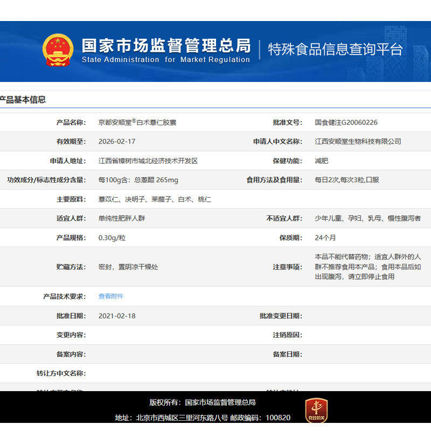
Task: Click the 注意事项 label
Action: click(288, 267)
